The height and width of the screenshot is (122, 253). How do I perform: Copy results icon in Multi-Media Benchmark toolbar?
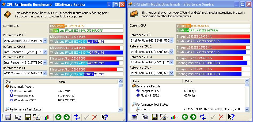145,117
